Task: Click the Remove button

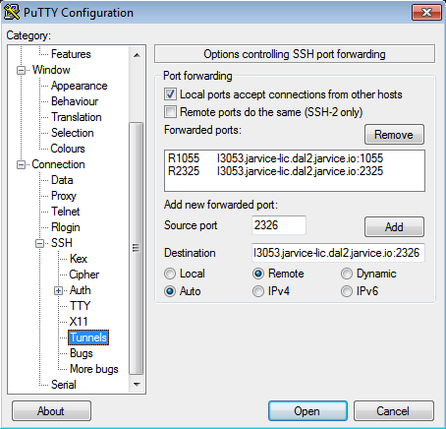Action: point(394,135)
